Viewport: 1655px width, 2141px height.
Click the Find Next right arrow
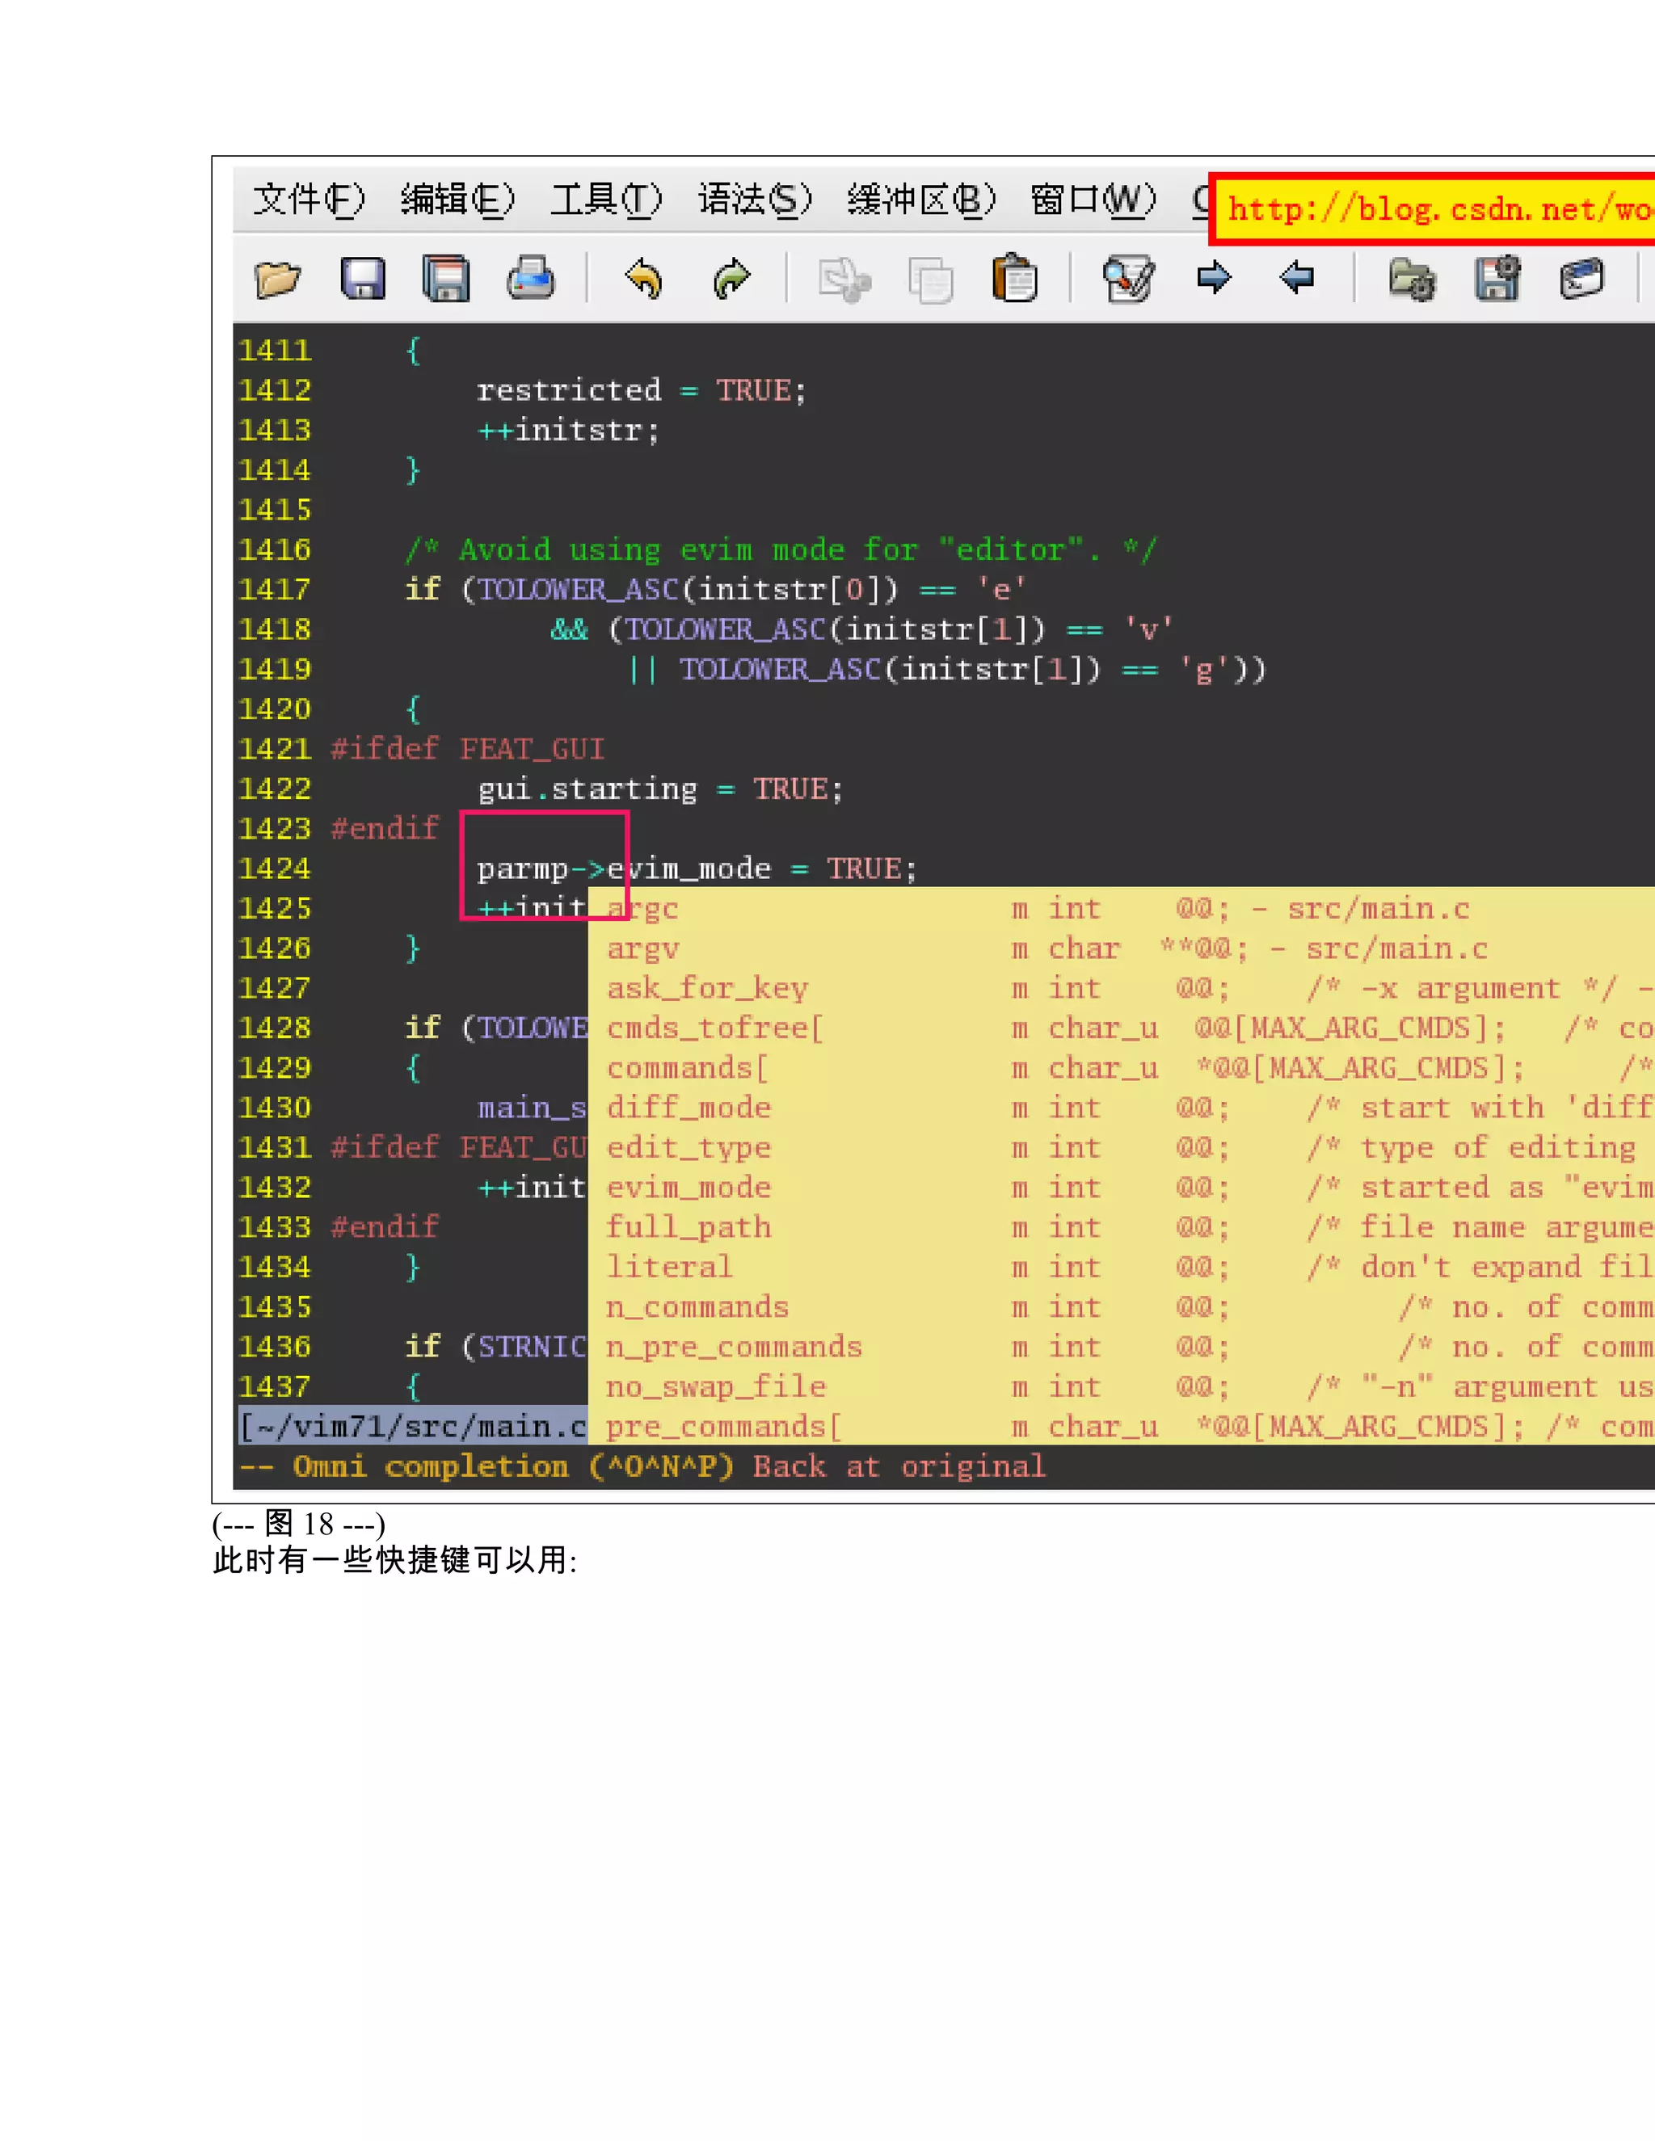click(1214, 279)
